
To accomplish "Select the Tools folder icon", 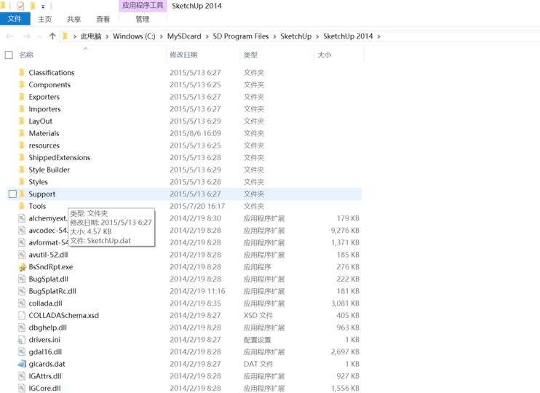I will coord(22,206).
